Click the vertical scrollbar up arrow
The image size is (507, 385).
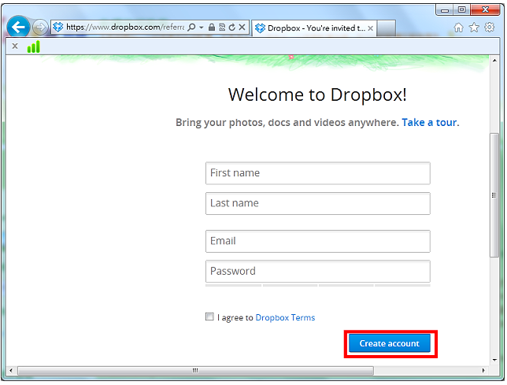(x=494, y=60)
